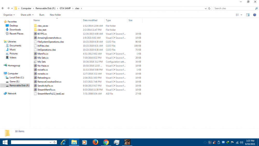
Task: Open the Help question mark icon
Action: coord(255,15)
